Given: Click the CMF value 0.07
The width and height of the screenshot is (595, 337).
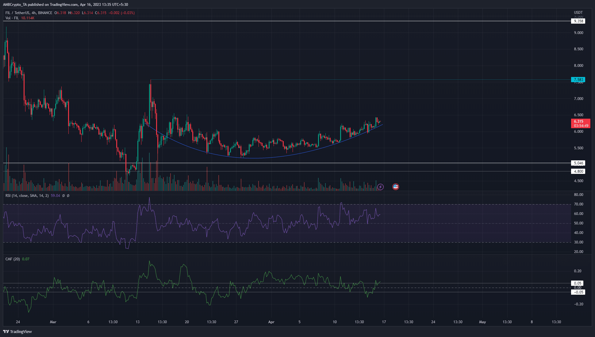Looking at the screenshot, I should 26,259.
